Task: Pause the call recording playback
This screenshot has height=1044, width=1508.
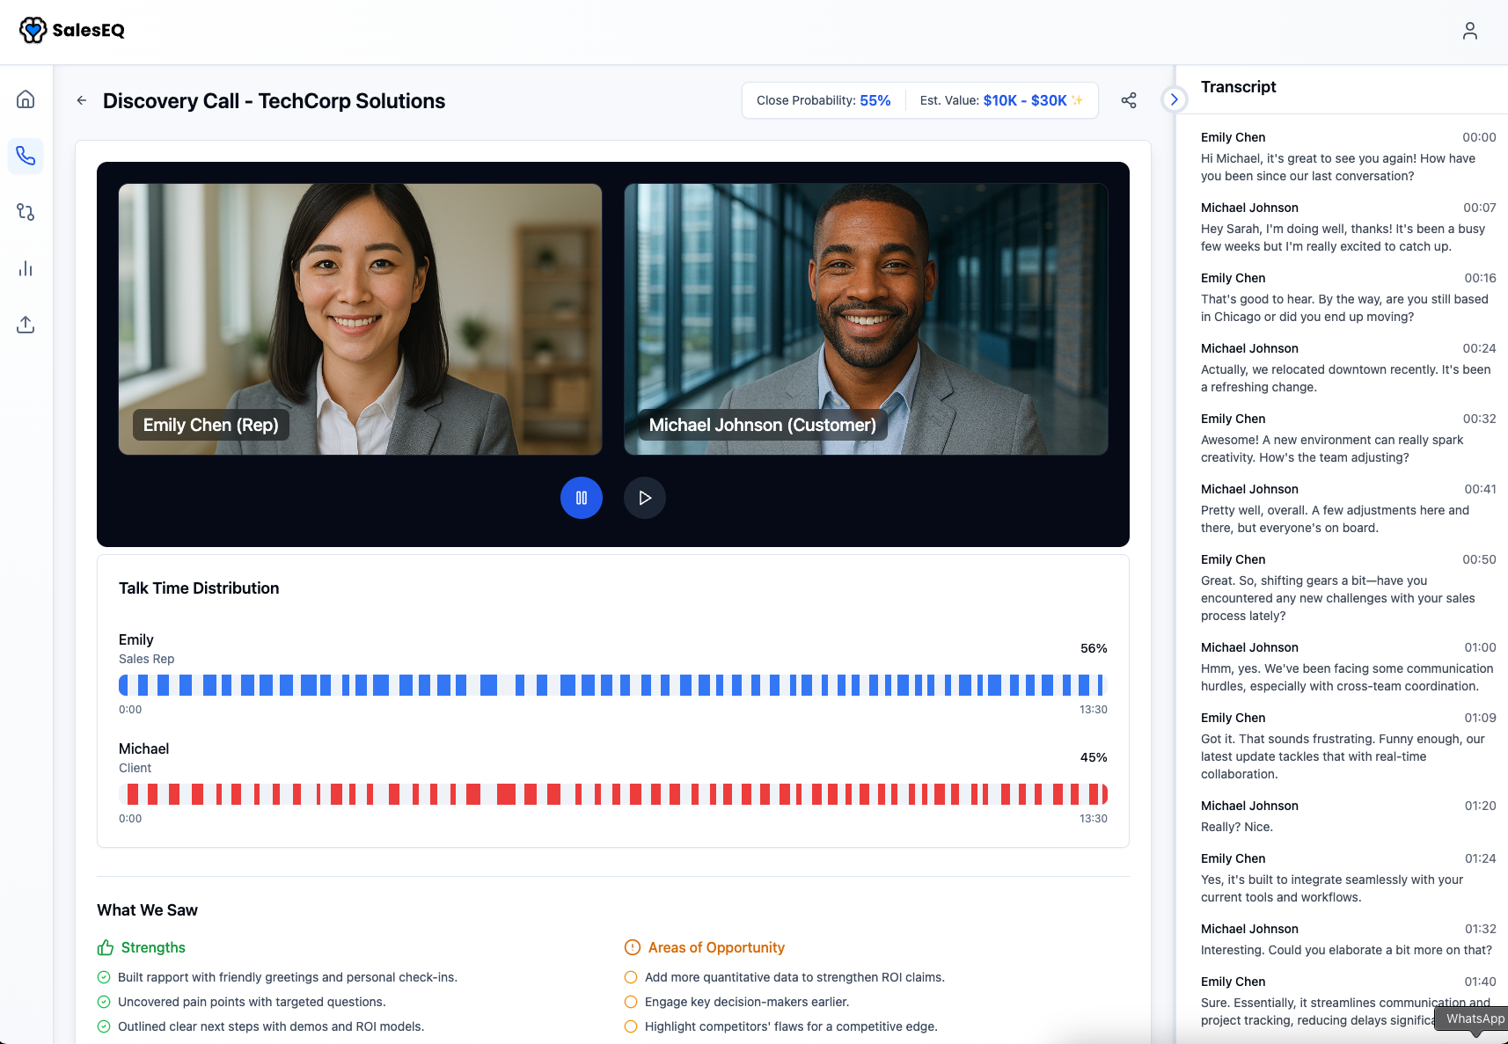Action: click(x=582, y=498)
